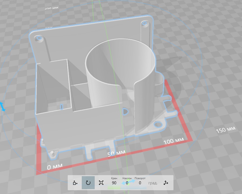Click the 50 мм ruler label
Image resolution: width=242 pixels, height=194 pixels.
tap(116, 154)
